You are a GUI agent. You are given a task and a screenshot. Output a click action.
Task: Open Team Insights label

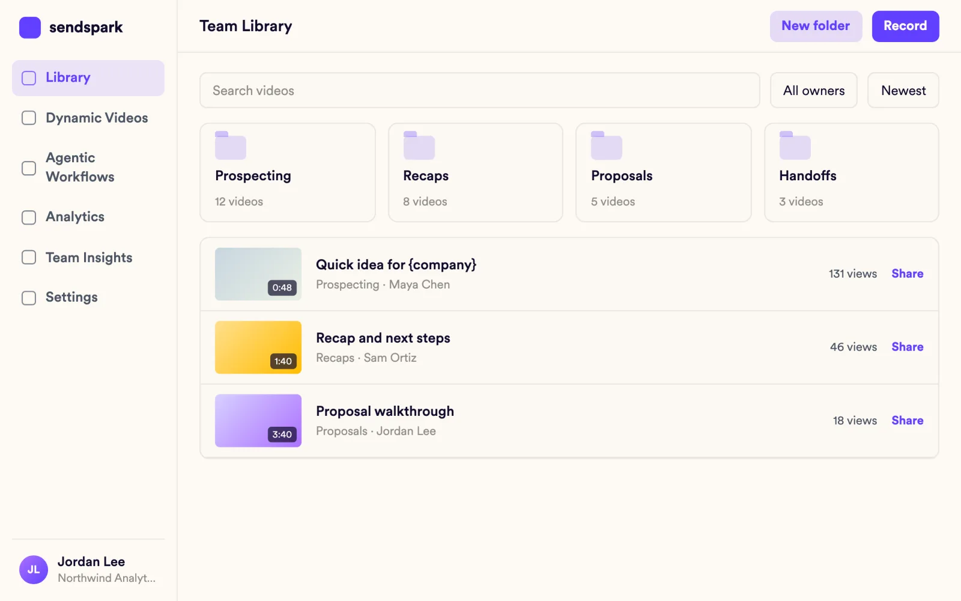[89, 257]
